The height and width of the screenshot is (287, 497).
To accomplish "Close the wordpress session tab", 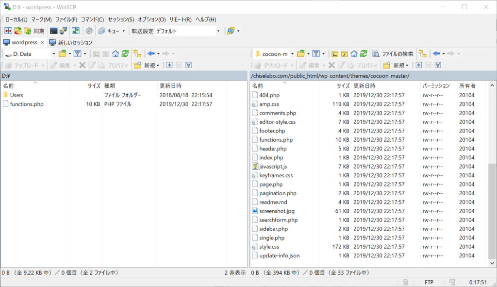I will (x=42, y=43).
